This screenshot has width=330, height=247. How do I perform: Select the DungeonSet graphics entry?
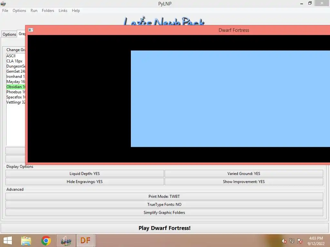click(16, 66)
